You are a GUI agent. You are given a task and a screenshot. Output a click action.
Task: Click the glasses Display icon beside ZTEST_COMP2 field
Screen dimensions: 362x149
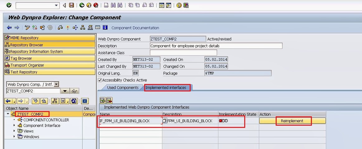pyautogui.click(x=74, y=91)
